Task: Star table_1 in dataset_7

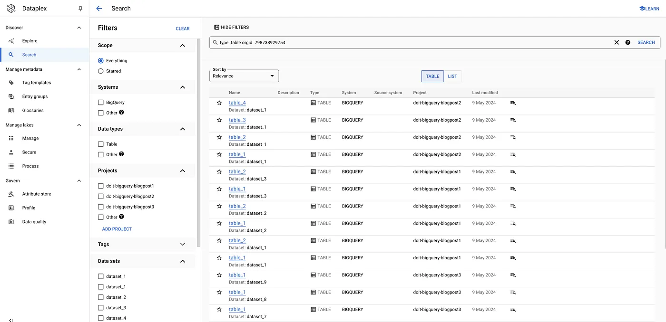Action: (x=219, y=309)
